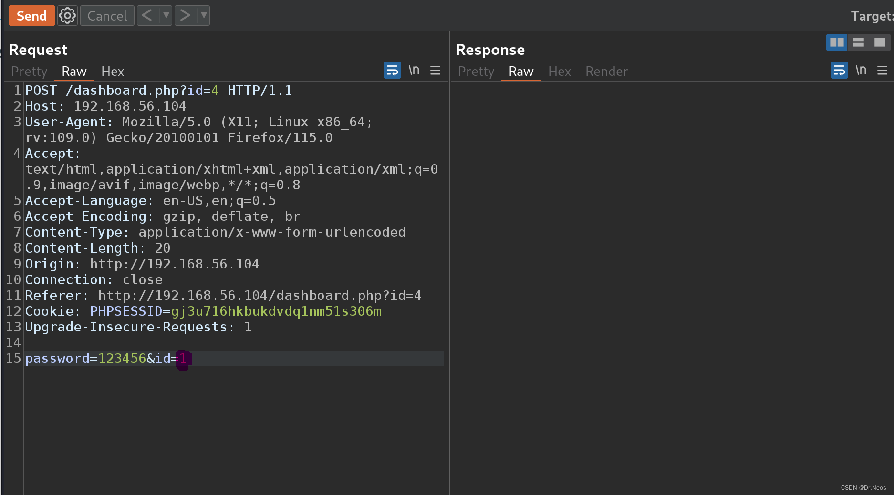Click the Origin header line

pyautogui.click(x=142, y=264)
